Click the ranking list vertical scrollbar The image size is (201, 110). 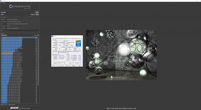[x=38, y=61]
